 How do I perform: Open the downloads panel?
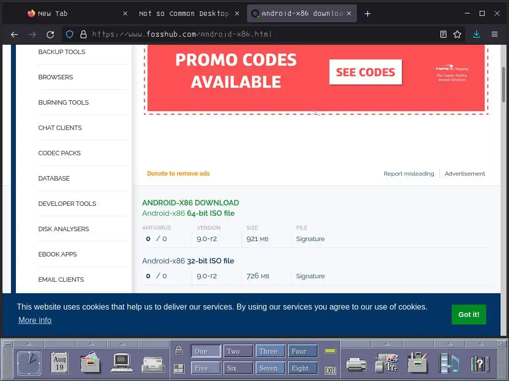point(476,34)
